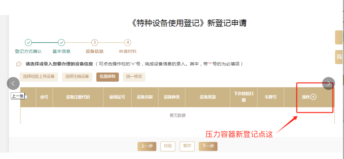
Task: Go to next image with right arrow
Action: (328, 83)
